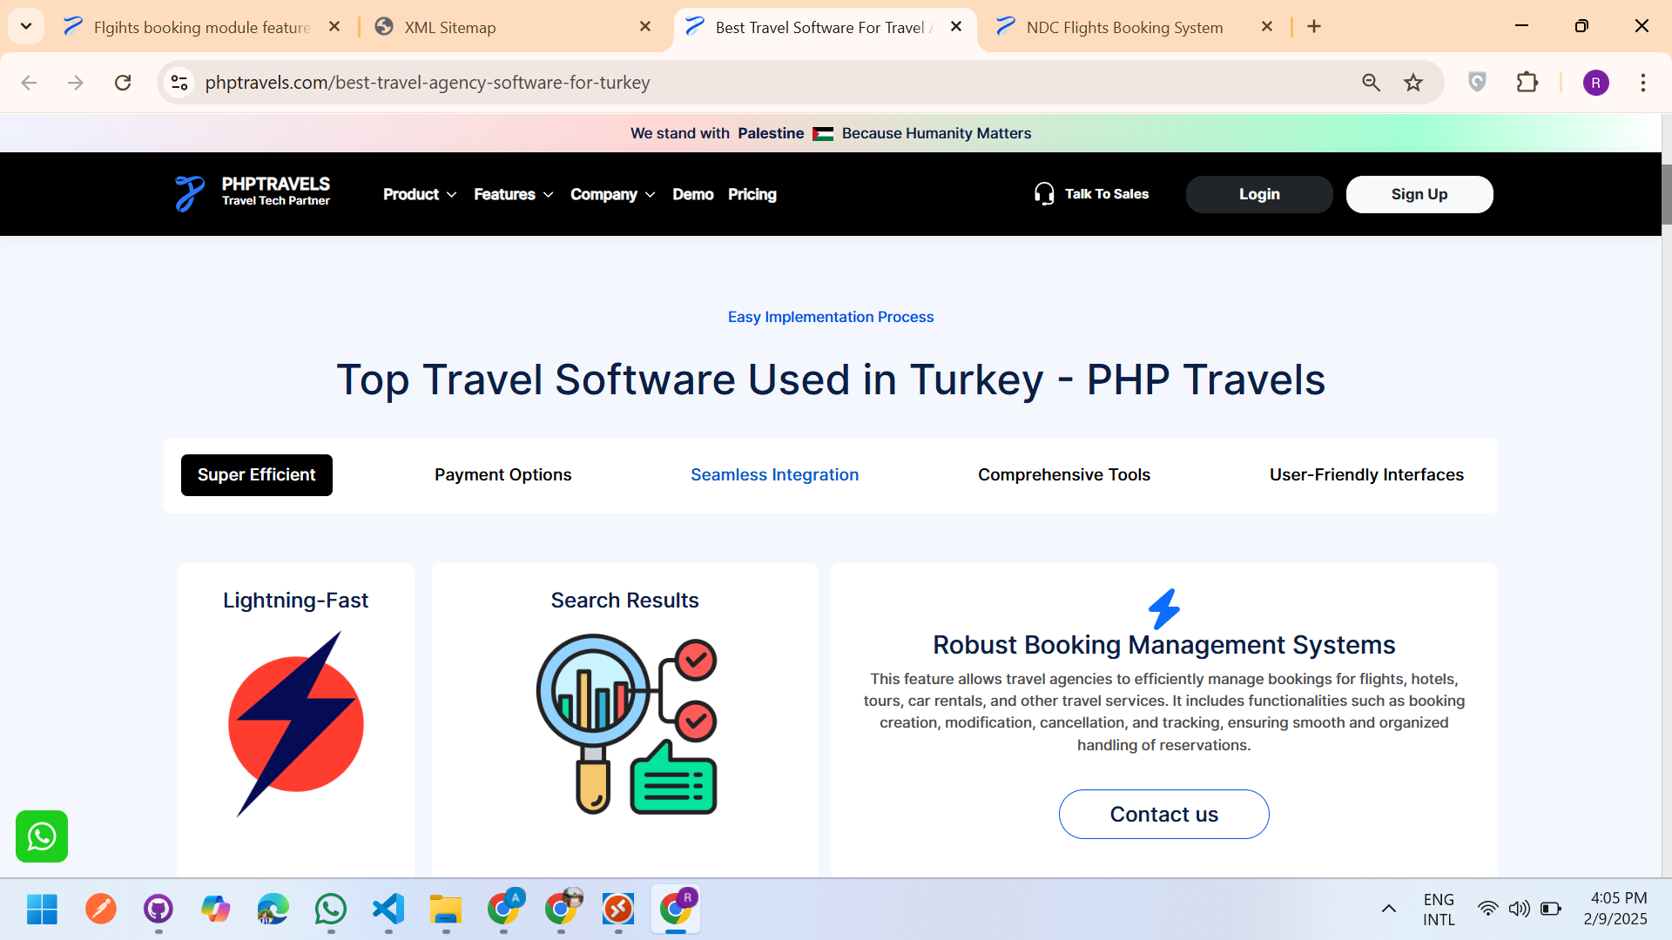Open the Chrome three-dot menu
Screen dimensions: 1672x940
(x=1643, y=83)
